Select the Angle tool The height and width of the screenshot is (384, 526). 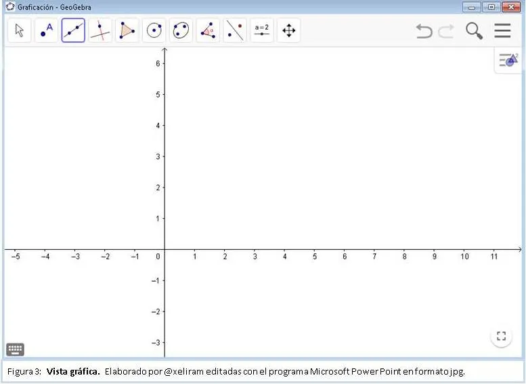(208, 30)
